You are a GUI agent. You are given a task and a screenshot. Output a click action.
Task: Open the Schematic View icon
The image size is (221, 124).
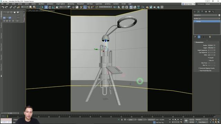point(138,7)
